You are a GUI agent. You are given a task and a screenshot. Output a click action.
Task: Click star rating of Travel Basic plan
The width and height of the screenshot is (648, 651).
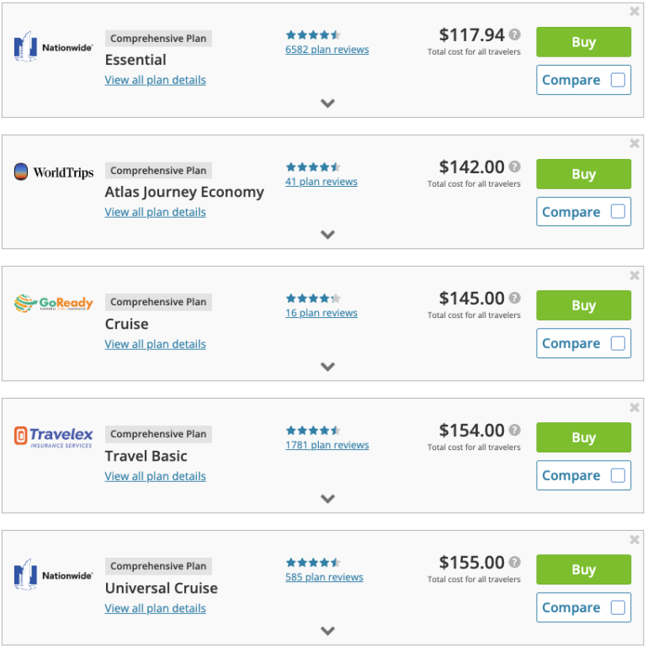point(313,430)
